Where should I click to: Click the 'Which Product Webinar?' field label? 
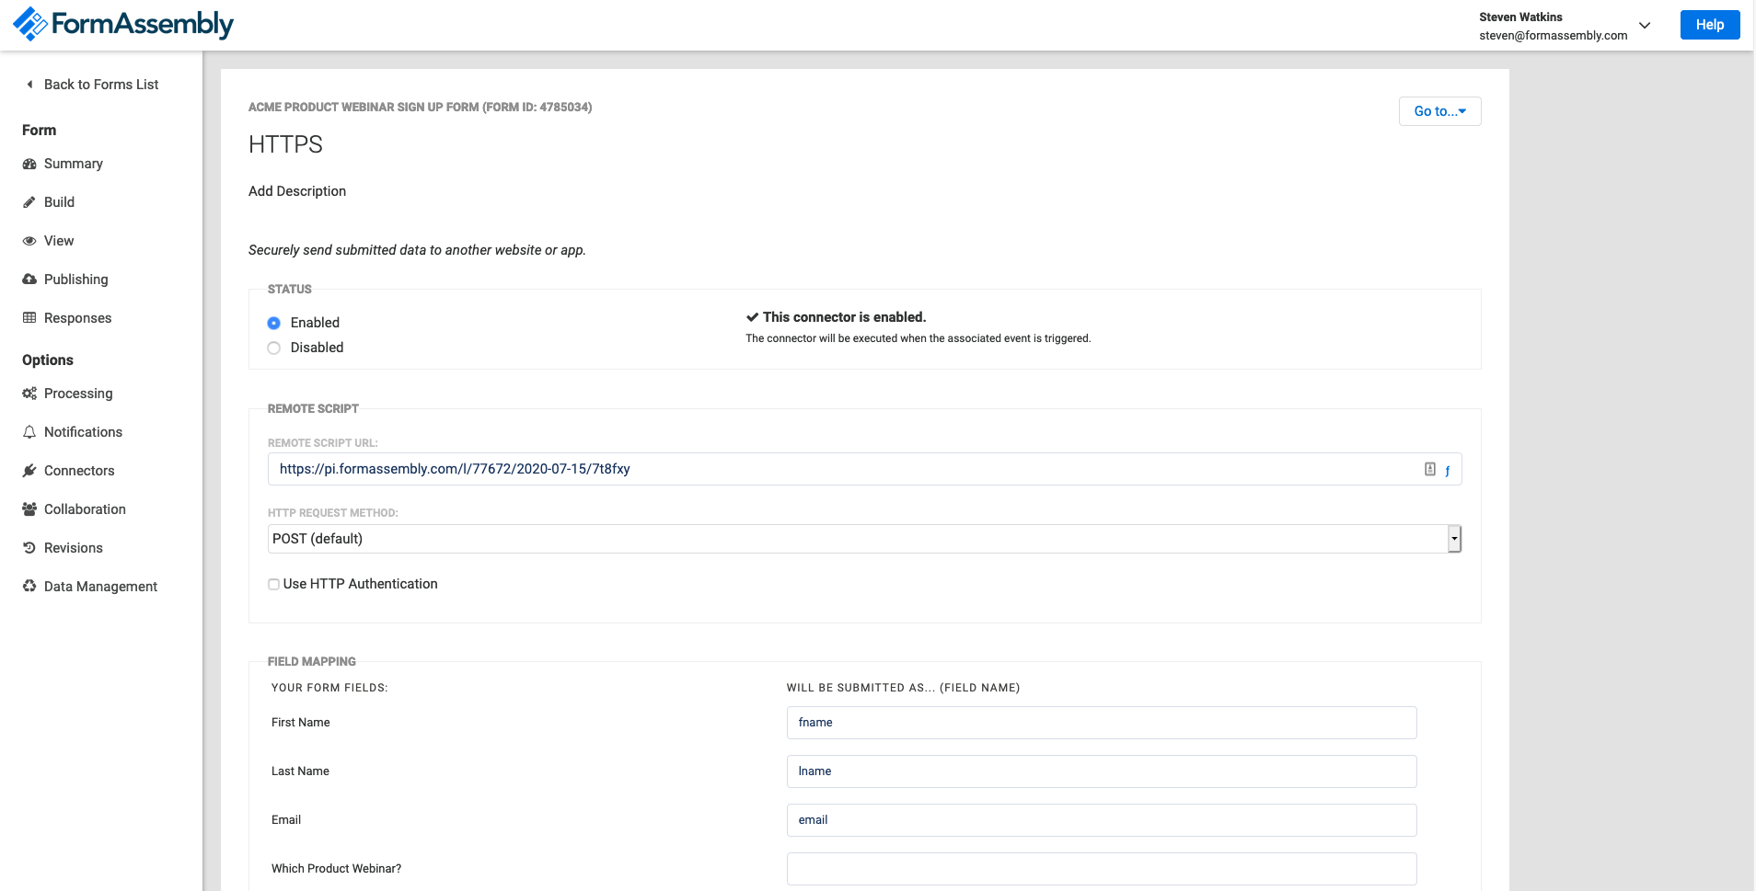(336, 869)
